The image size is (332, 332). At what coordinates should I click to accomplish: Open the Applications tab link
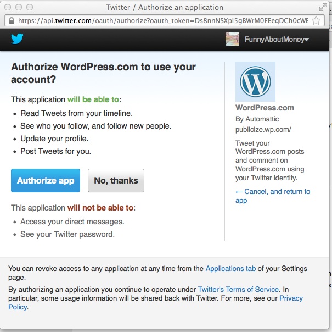click(230, 269)
